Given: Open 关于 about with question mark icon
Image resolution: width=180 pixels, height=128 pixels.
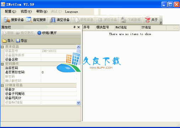Looking at the screenshot, I should [148, 20].
